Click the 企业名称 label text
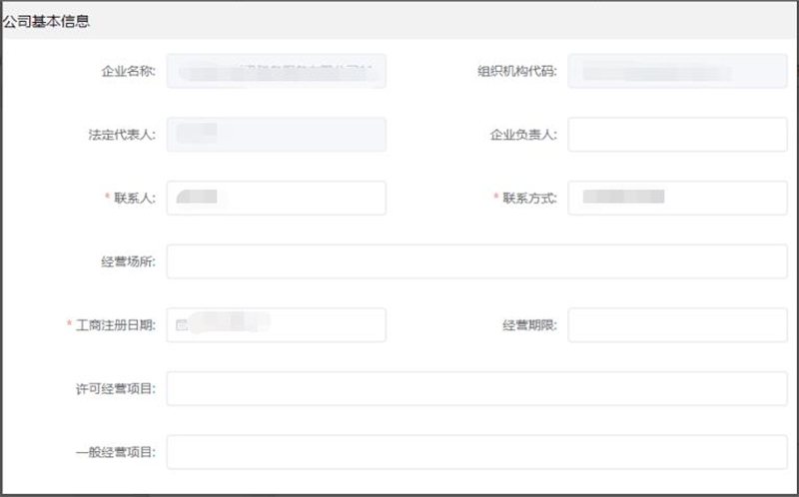799x497 pixels. (128, 72)
